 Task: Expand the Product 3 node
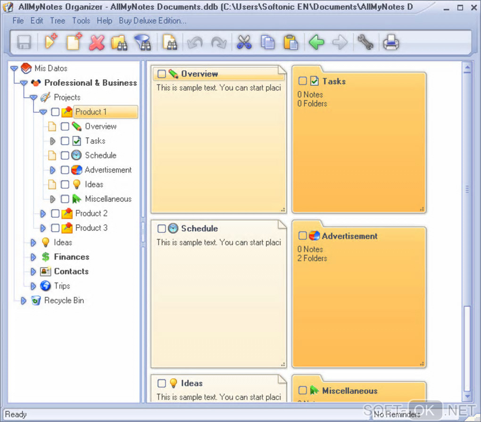[43, 228]
